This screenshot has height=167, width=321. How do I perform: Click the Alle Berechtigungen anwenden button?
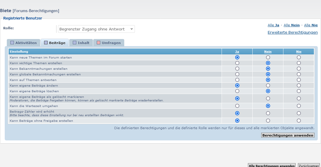(272, 165)
